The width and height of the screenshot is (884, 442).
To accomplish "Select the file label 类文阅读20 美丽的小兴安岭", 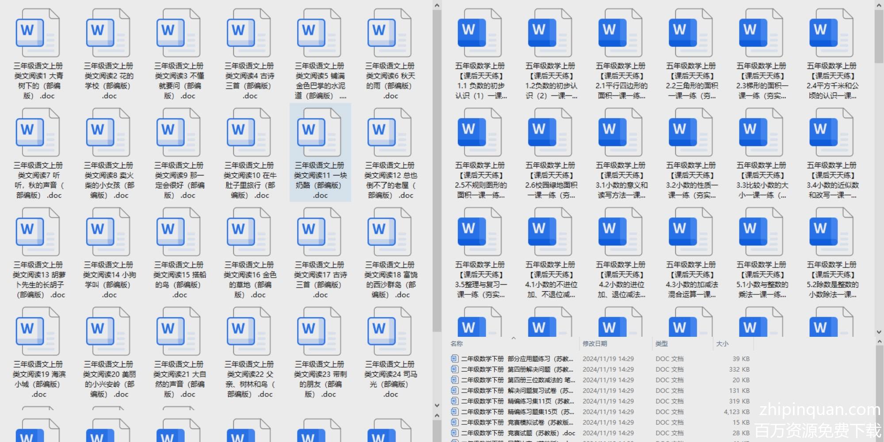I will pyautogui.click(x=109, y=379).
